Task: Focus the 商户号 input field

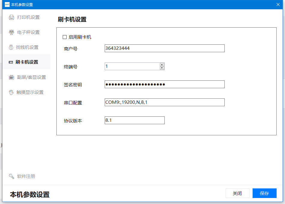Action: click(x=164, y=48)
